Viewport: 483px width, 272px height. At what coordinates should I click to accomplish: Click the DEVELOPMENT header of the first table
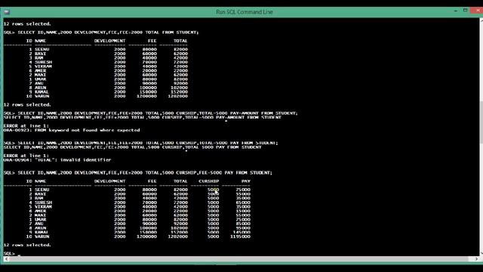click(109, 41)
